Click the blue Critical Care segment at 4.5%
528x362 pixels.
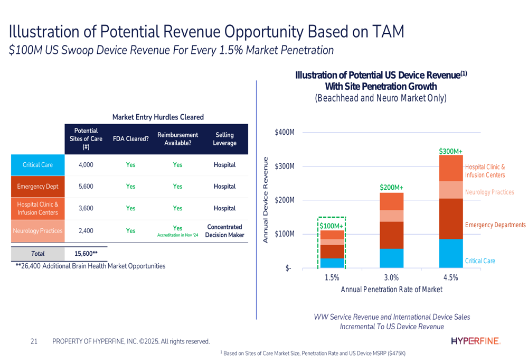pyautogui.click(x=451, y=254)
